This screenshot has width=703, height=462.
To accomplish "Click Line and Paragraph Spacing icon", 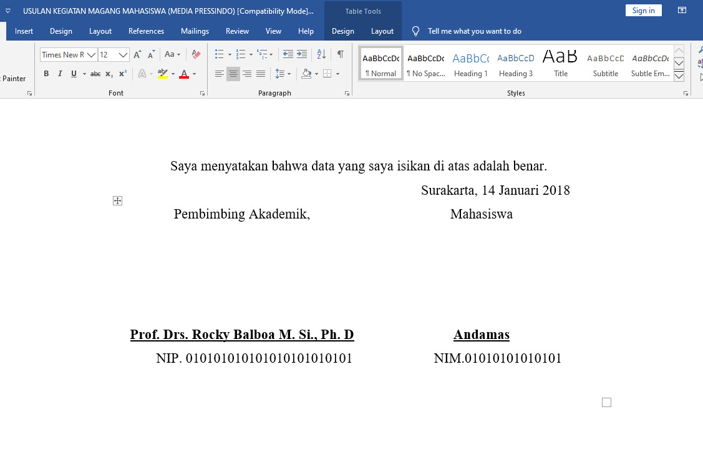I will click(x=279, y=74).
